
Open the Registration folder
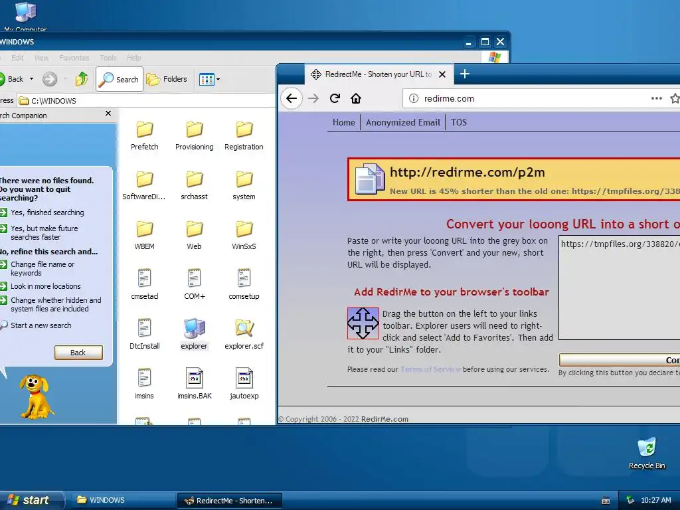pyautogui.click(x=244, y=135)
